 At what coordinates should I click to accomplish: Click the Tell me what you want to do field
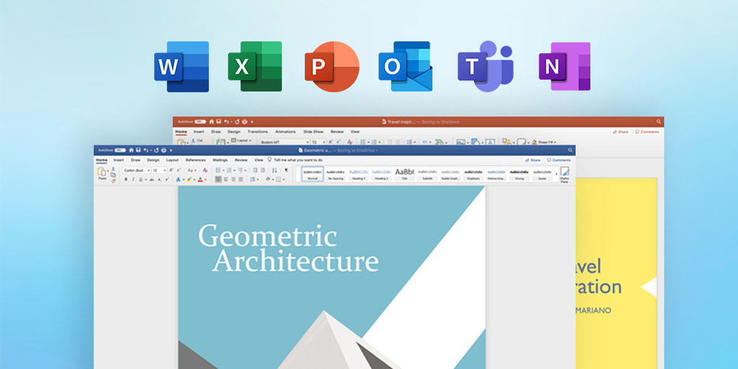click(x=299, y=159)
